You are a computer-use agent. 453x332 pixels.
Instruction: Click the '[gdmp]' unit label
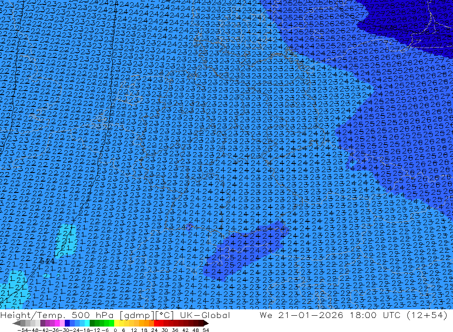click(x=136, y=315)
